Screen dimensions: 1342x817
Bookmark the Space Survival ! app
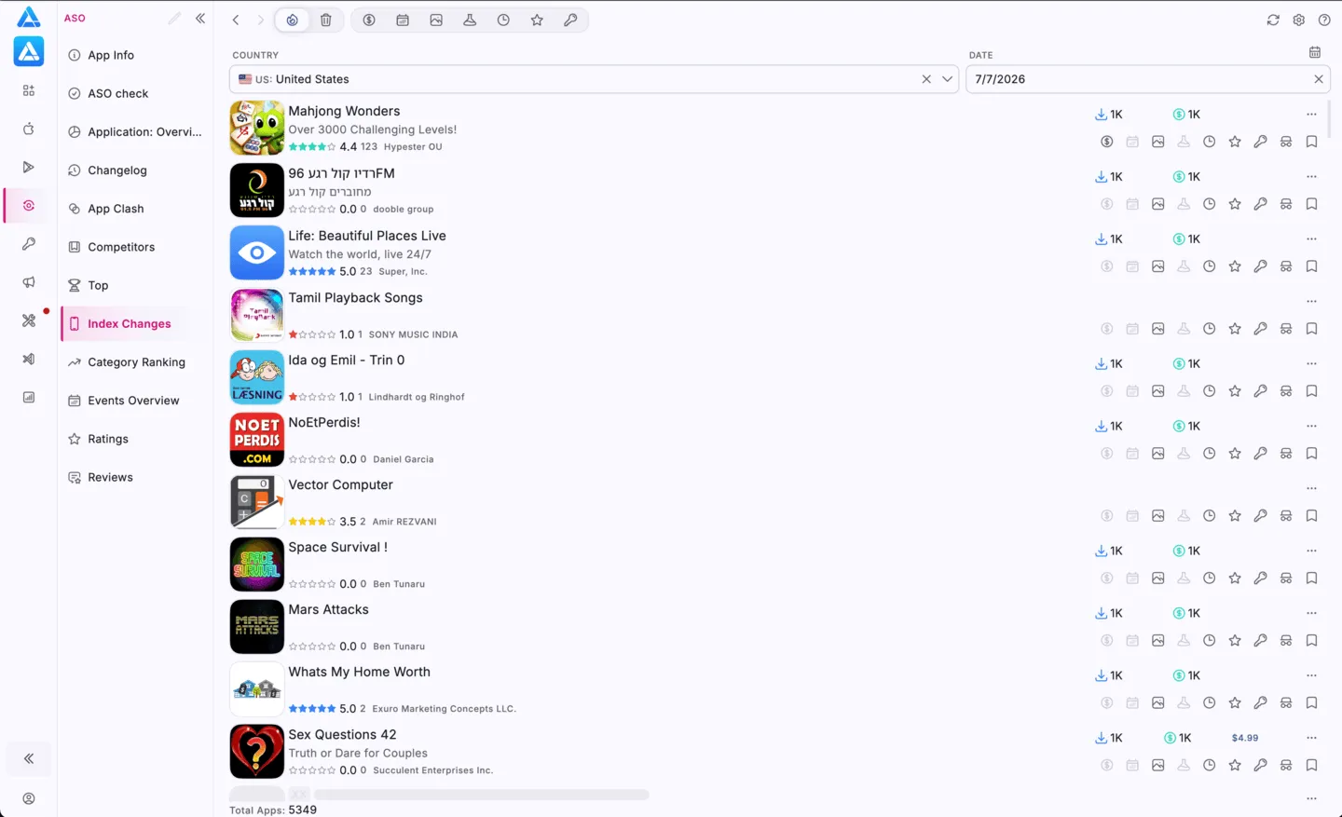[x=1311, y=579]
